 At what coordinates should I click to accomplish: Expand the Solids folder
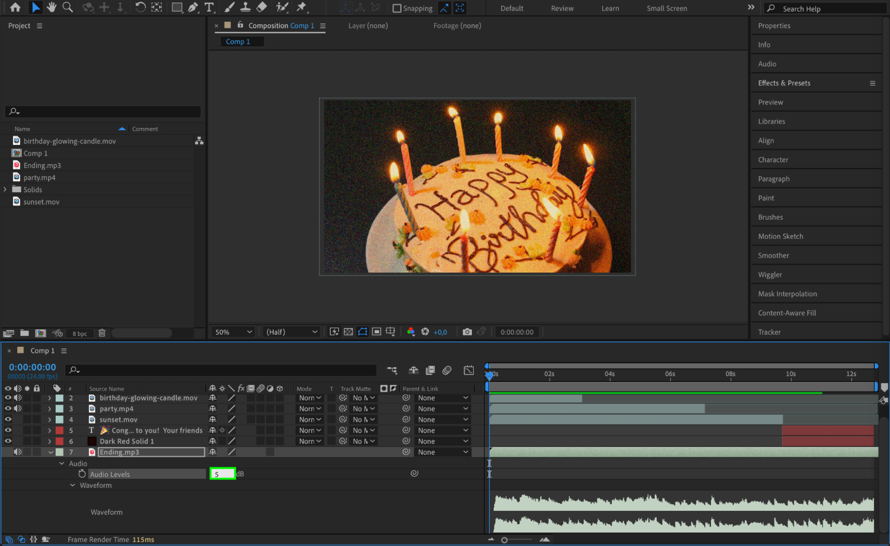(5, 189)
